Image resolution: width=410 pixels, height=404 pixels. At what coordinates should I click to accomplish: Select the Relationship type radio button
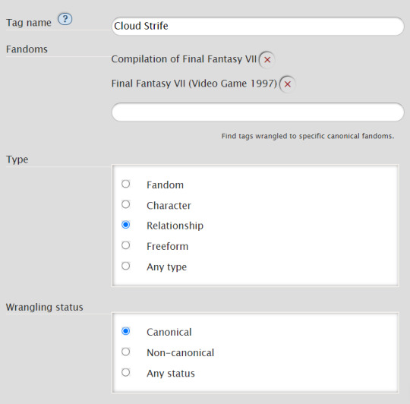click(x=126, y=225)
